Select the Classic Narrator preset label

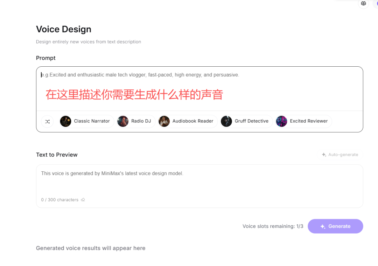click(92, 121)
